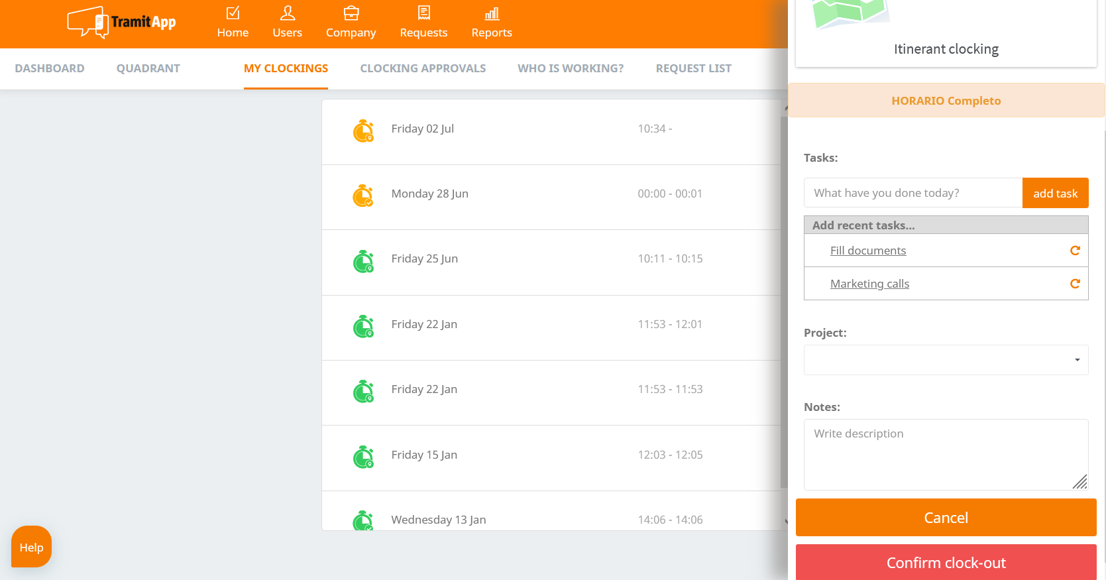The image size is (1106, 580).
Task: Click the Marketing calls recent task link
Action: pyautogui.click(x=869, y=284)
